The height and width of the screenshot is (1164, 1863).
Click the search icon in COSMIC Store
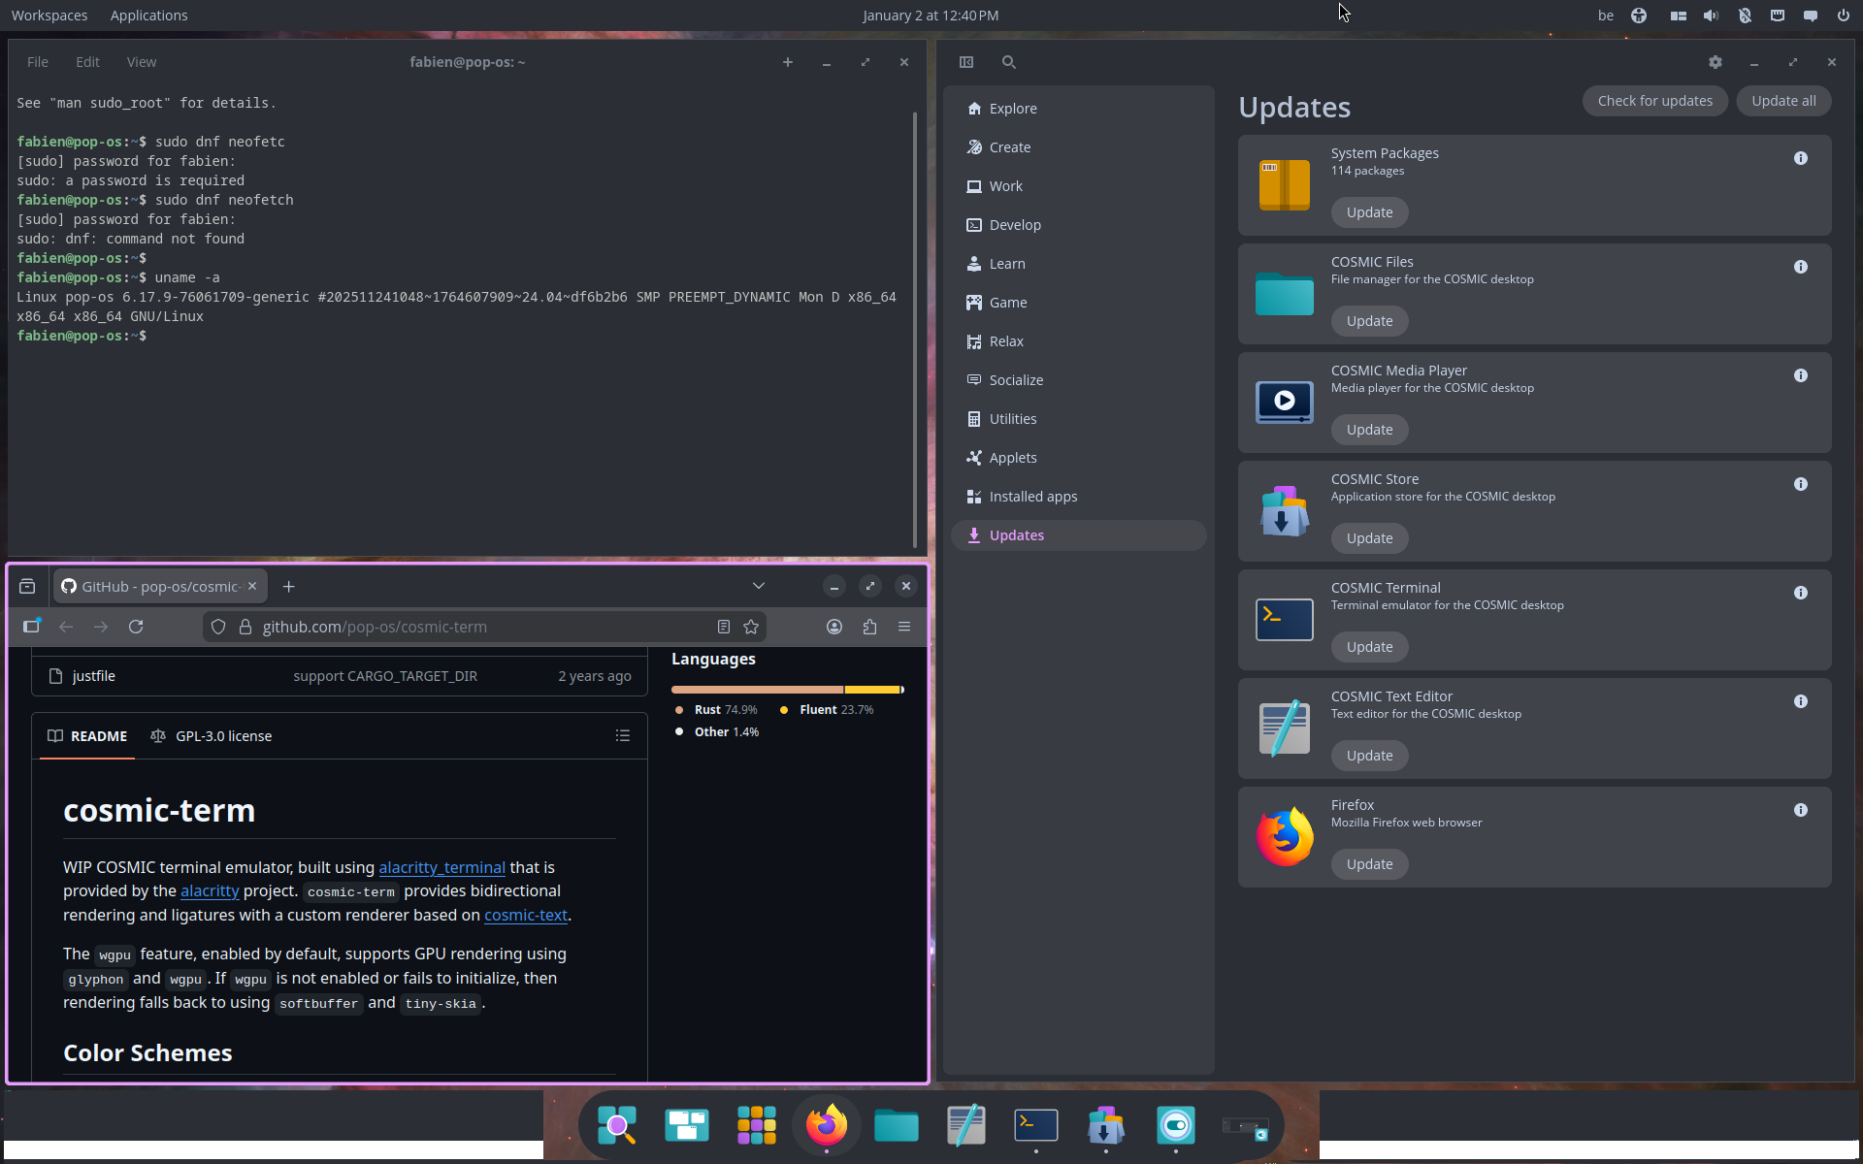pyautogui.click(x=1008, y=61)
